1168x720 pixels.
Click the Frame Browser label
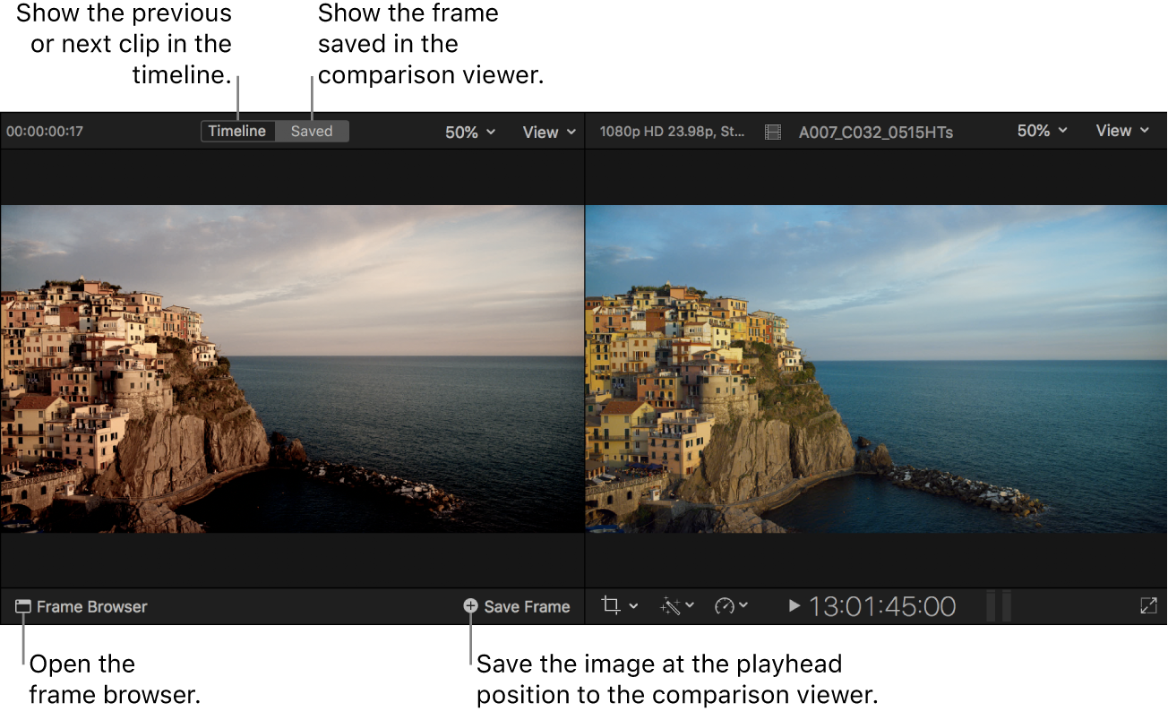(x=92, y=606)
